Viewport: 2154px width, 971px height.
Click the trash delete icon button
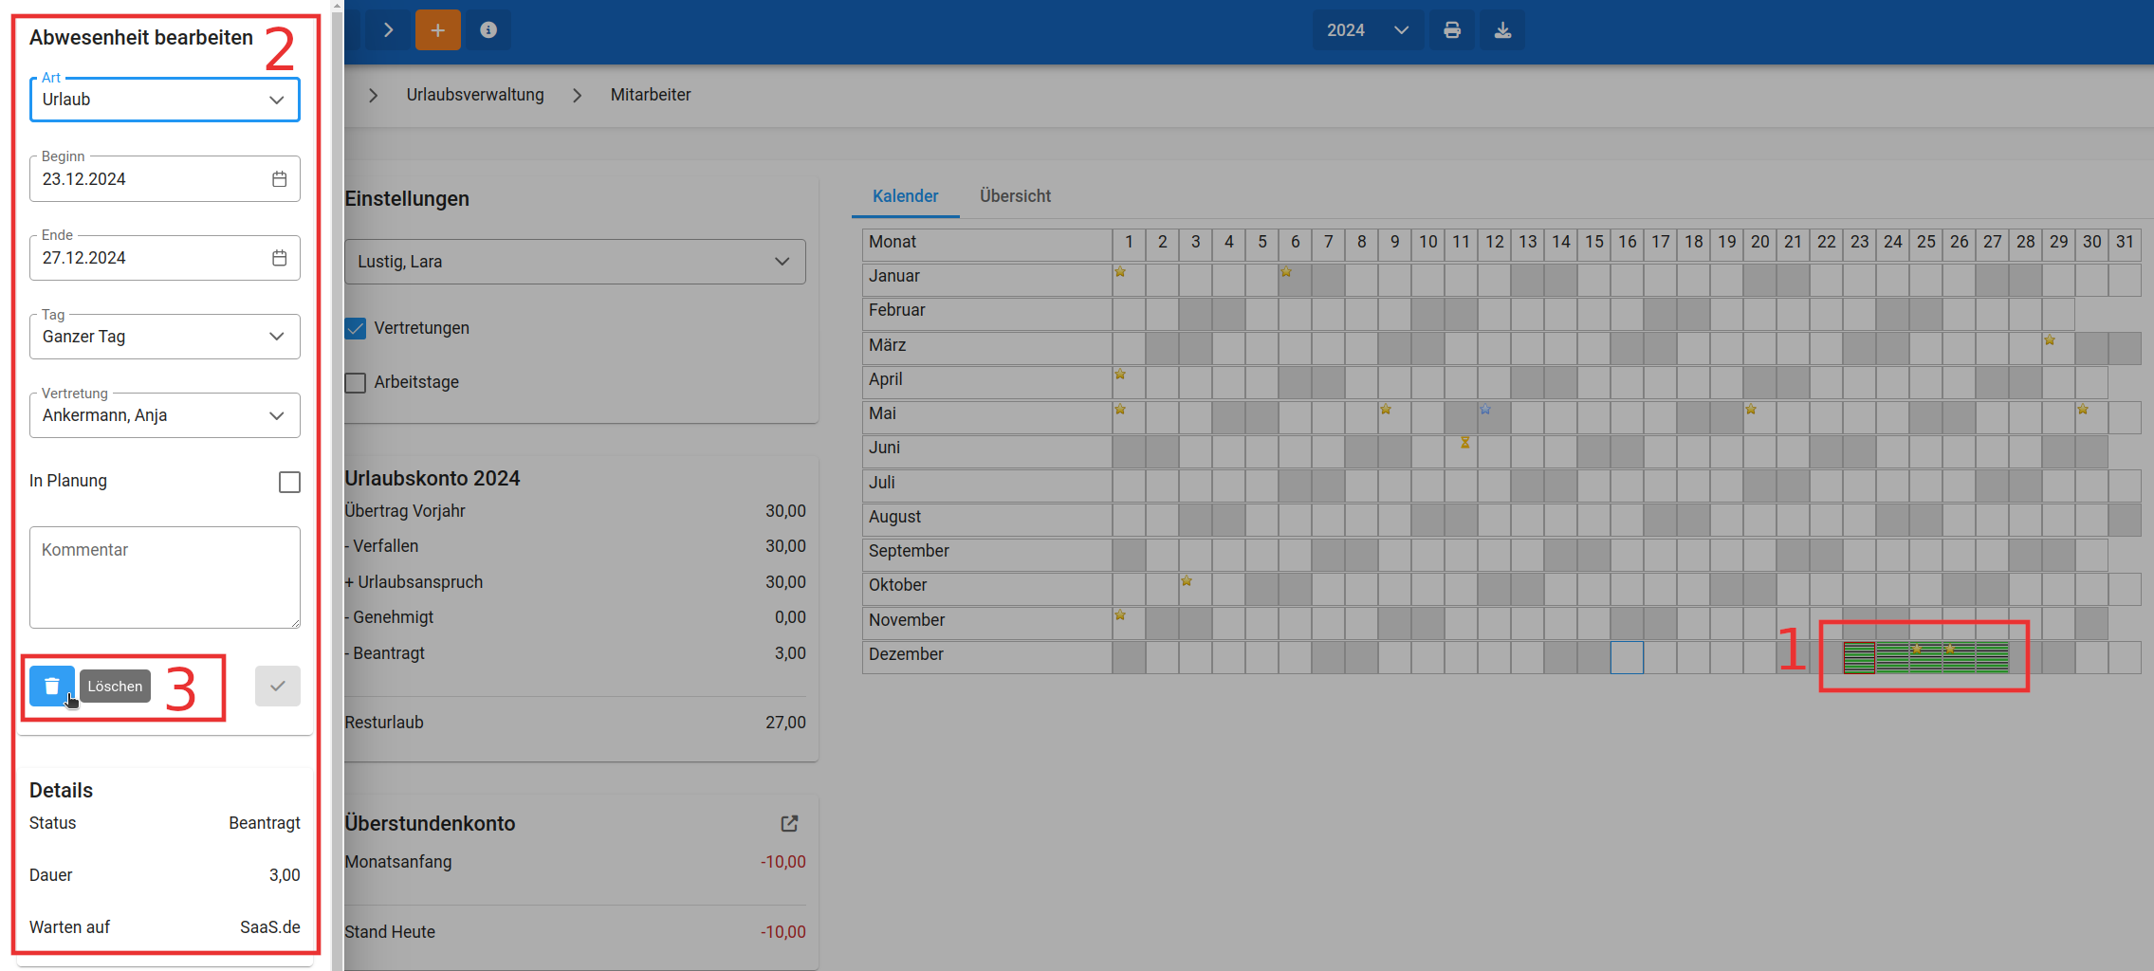tap(51, 686)
